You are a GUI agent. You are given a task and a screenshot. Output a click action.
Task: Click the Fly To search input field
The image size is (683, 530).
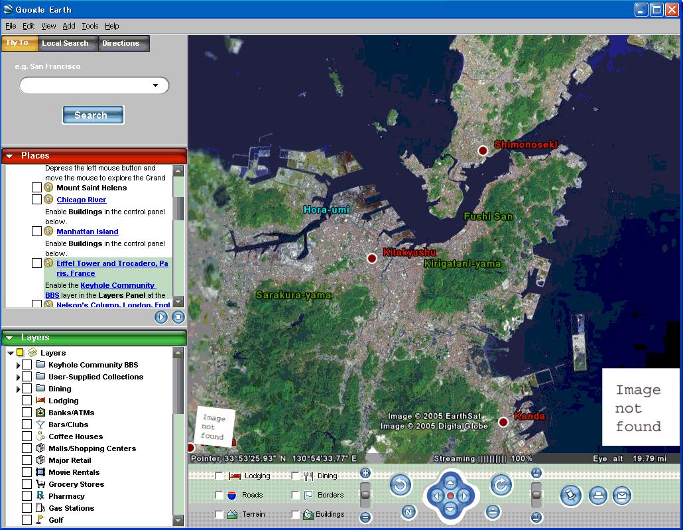tap(93, 86)
